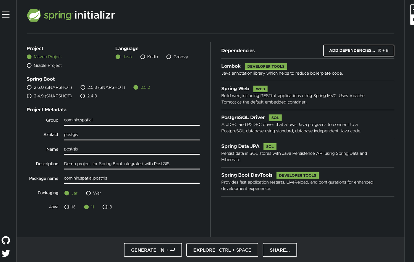Open the GitHub icon link
The height and width of the screenshot is (262, 414).
pyautogui.click(x=6, y=240)
